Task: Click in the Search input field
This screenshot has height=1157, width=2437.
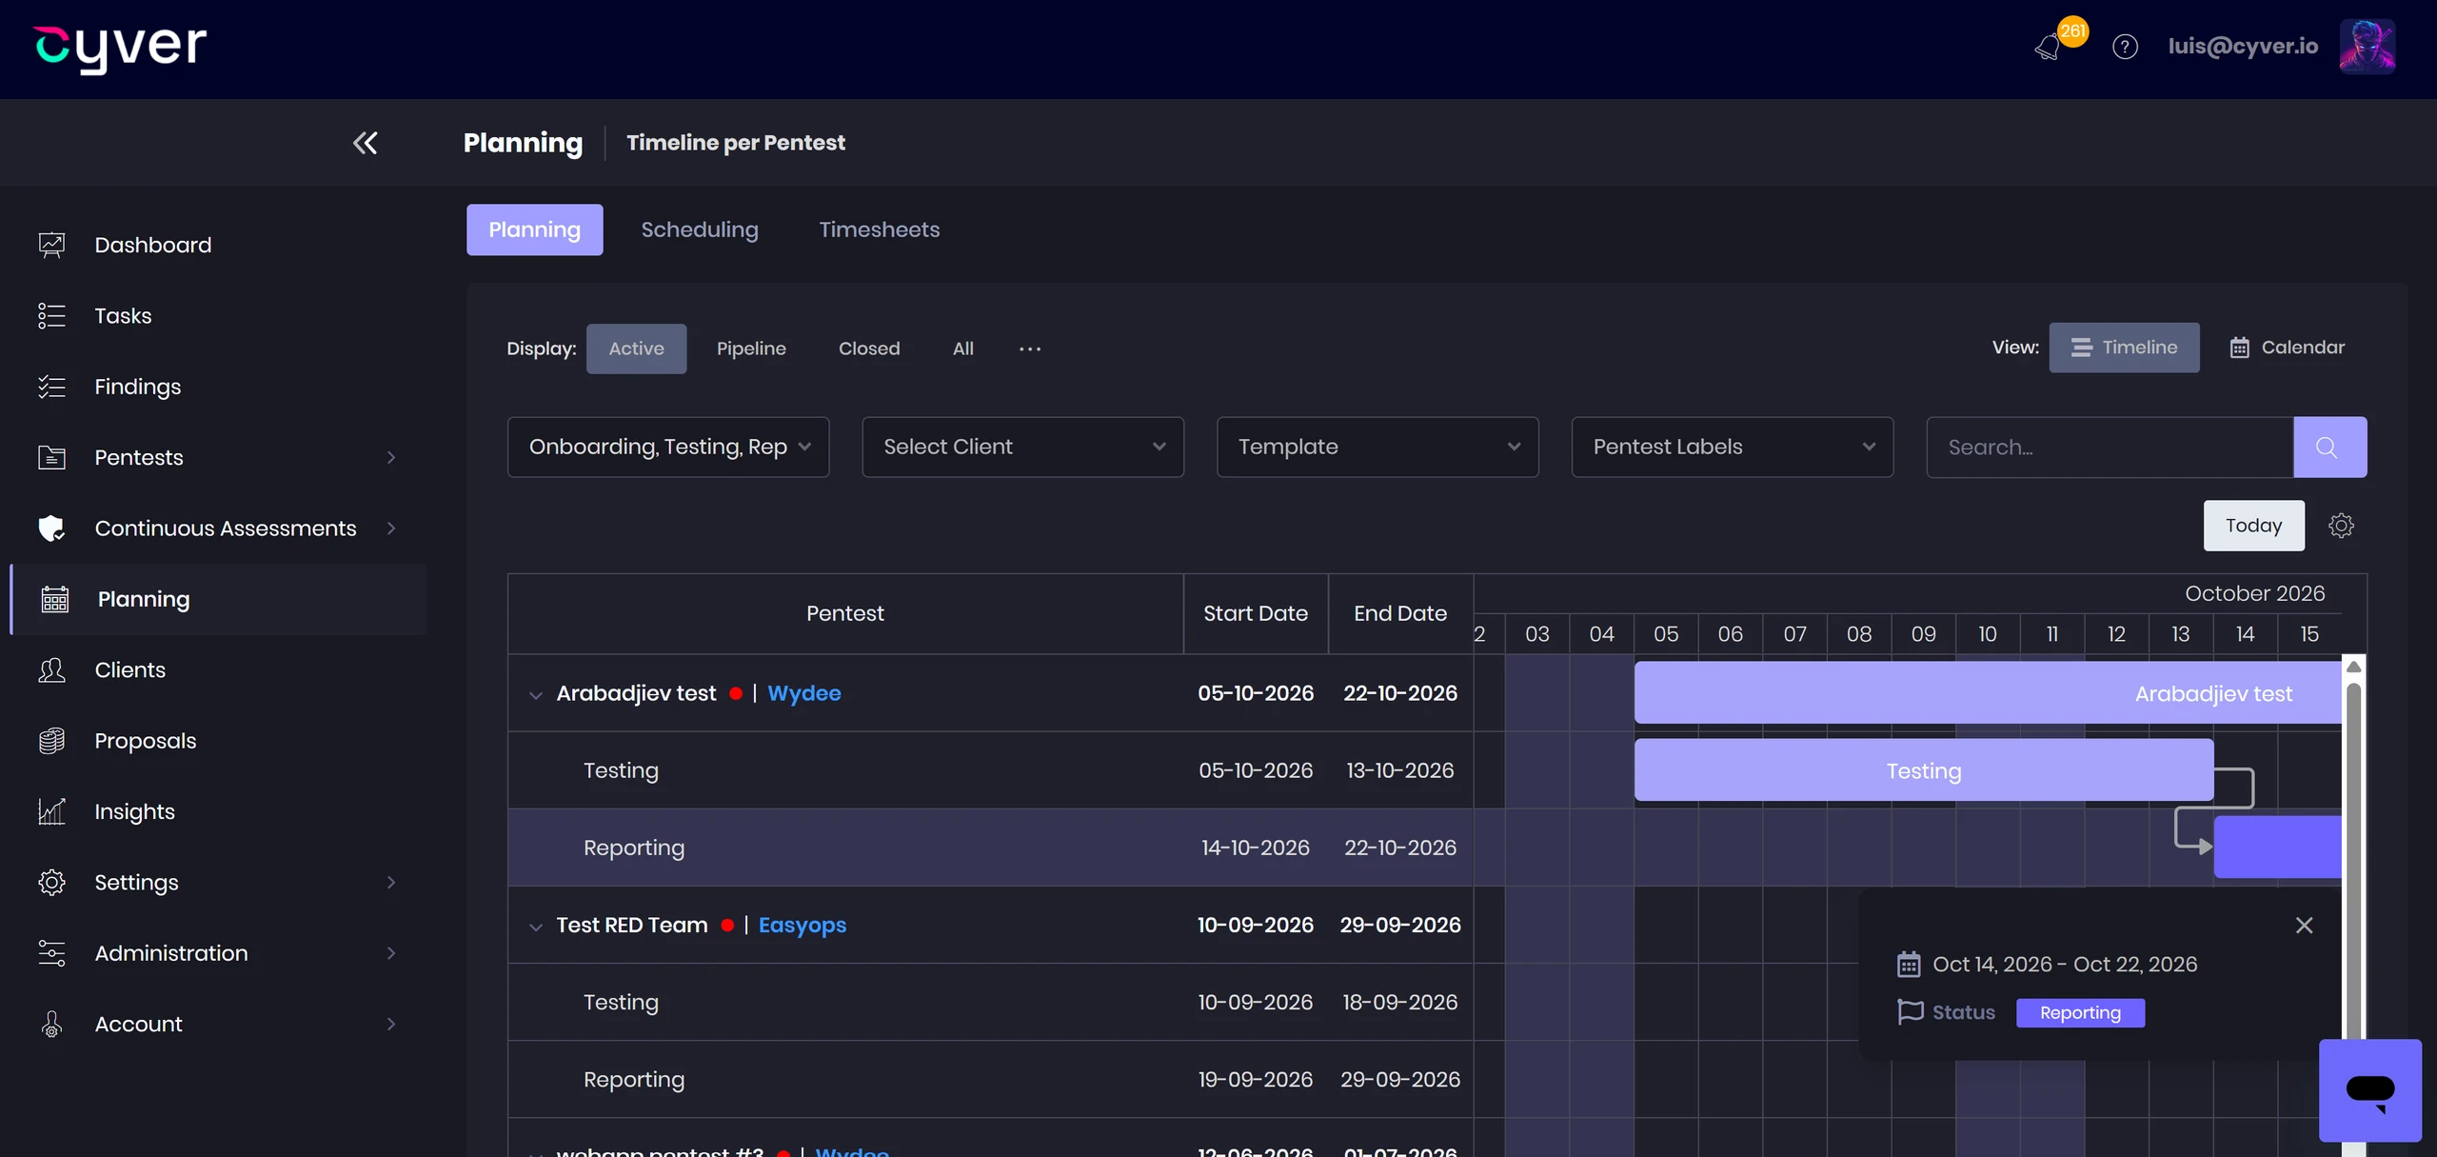Action: pyautogui.click(x=2110, y=447)
